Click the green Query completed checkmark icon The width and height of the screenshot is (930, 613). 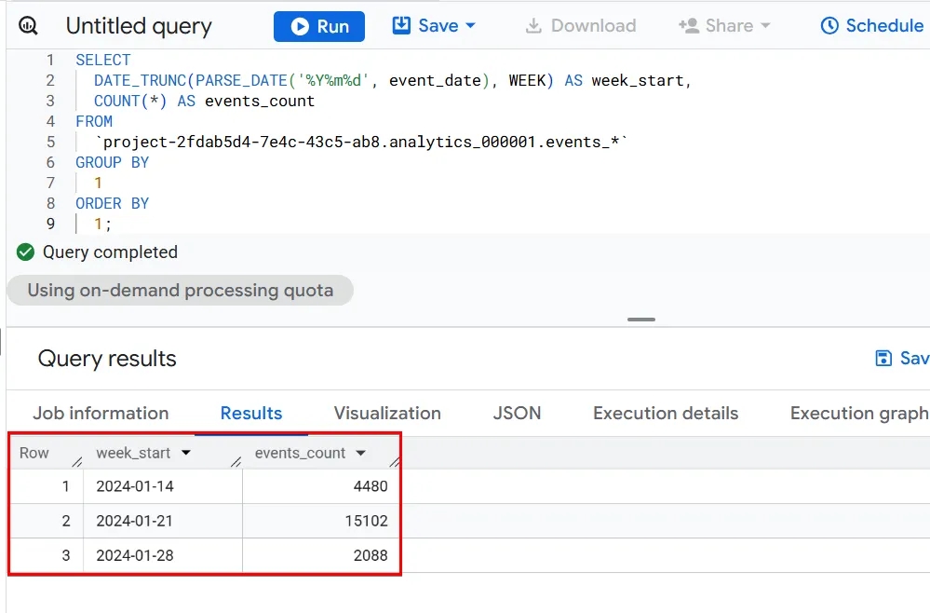point(25,252)
